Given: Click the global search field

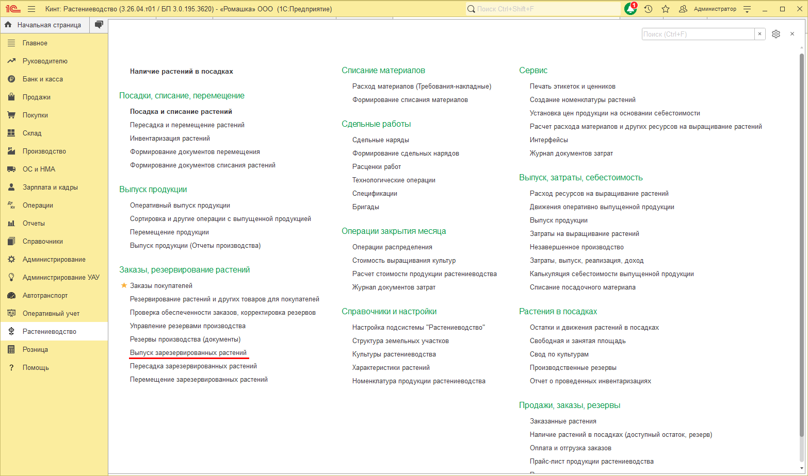Looking at the screenshot, I should tap(543, 9).
